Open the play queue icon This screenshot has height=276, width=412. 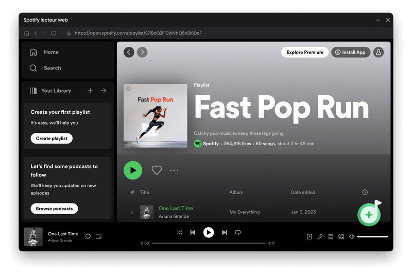click(x=331, y=237)
